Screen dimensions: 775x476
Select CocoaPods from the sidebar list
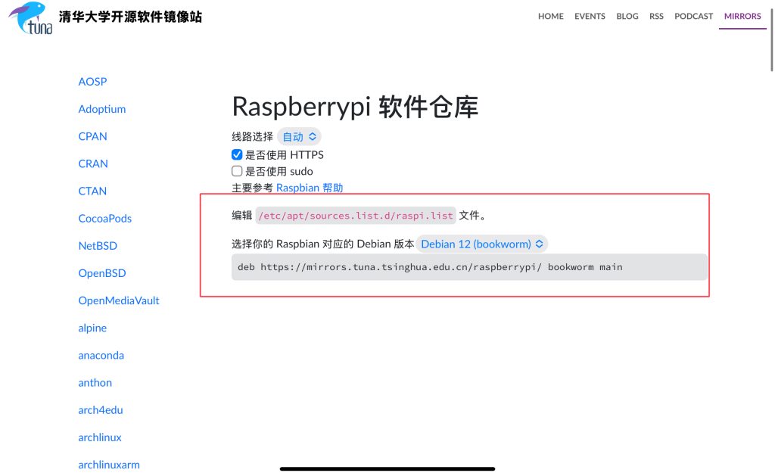tap(104, 219)
